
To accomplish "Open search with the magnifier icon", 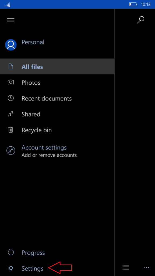I will (140, 20).
